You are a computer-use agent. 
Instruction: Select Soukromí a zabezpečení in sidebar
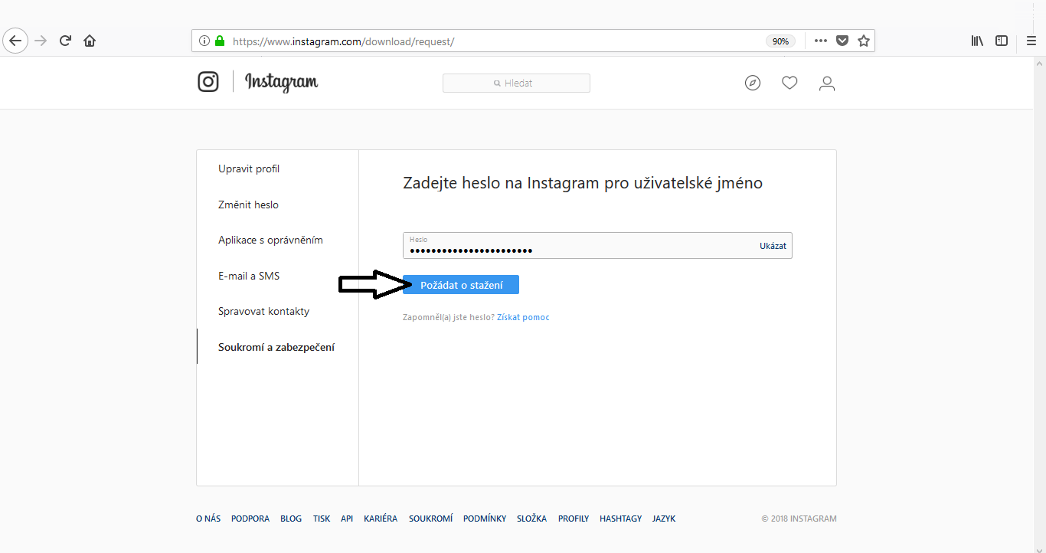276,348
